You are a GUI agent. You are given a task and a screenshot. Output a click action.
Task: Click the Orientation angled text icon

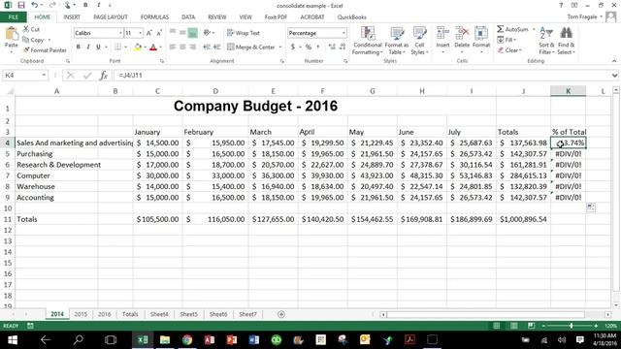click(x=207, y=33)
